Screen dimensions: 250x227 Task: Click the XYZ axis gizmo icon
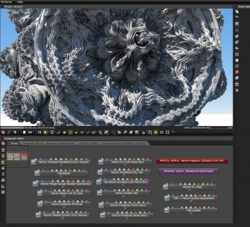[x=173, y=132]
